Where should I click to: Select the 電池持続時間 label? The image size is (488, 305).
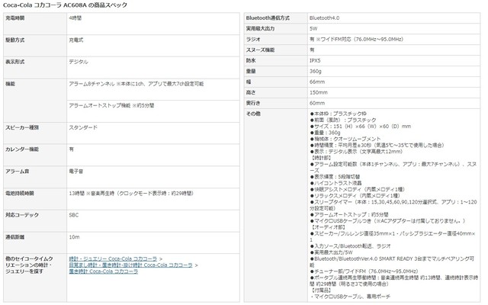pos(20,193)
